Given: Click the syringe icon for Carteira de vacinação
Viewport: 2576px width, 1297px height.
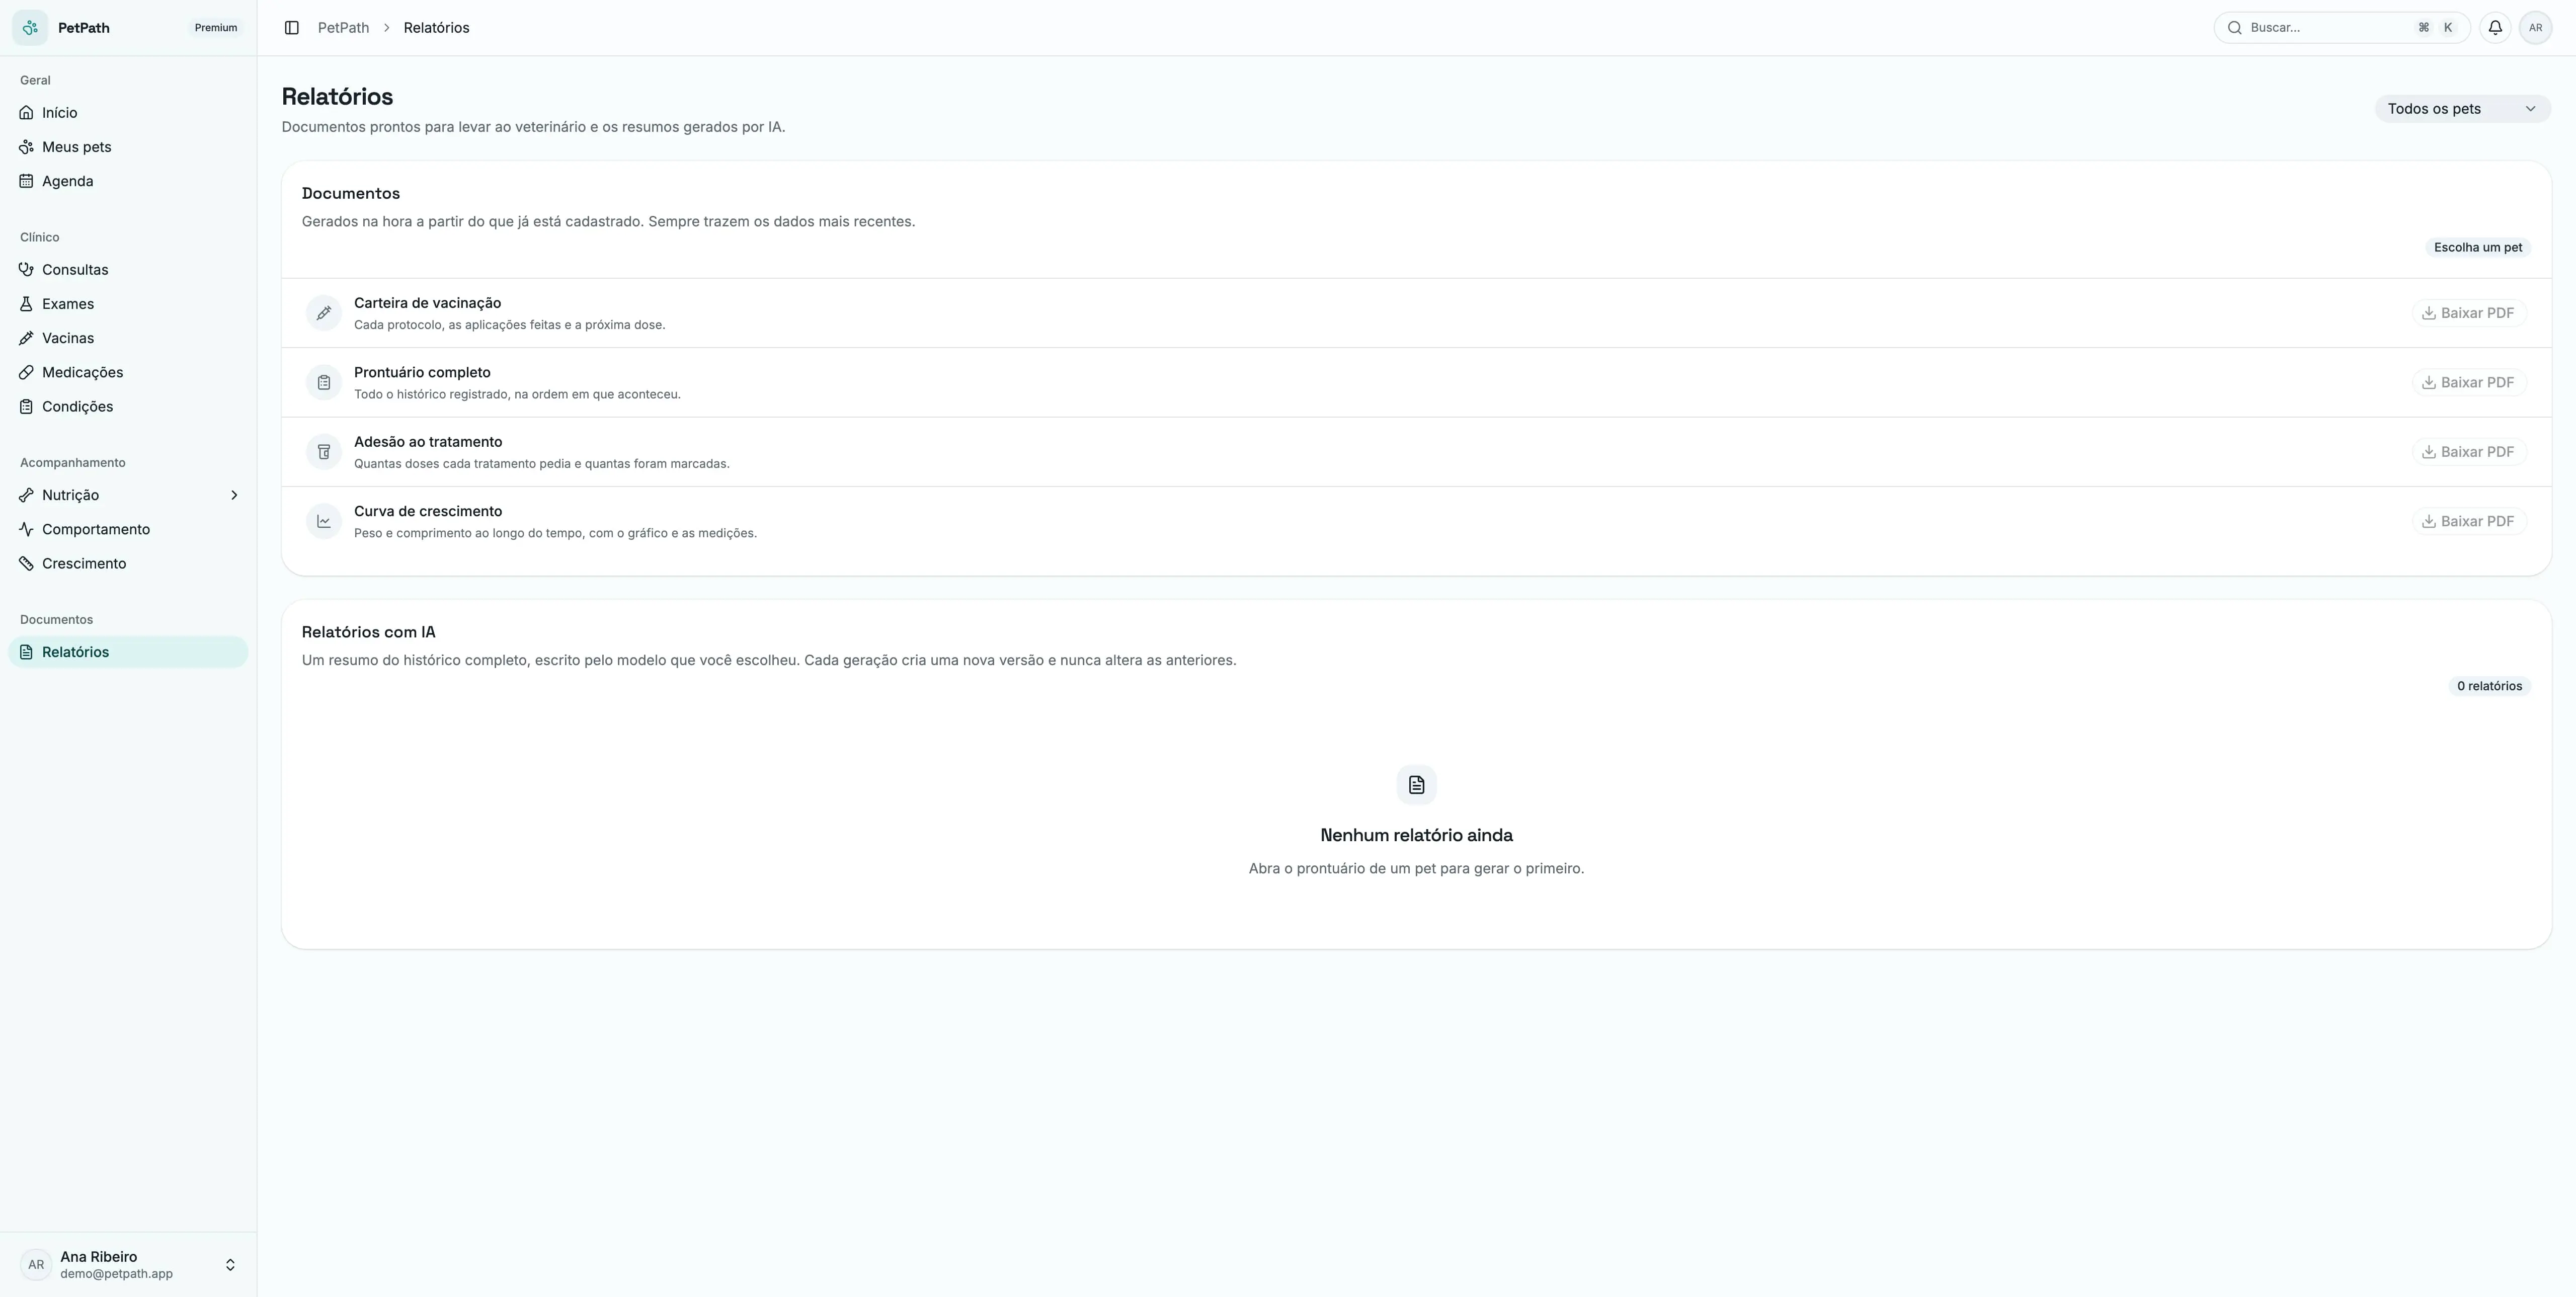Looking at the screenshot, I should (x=324, y=313).
